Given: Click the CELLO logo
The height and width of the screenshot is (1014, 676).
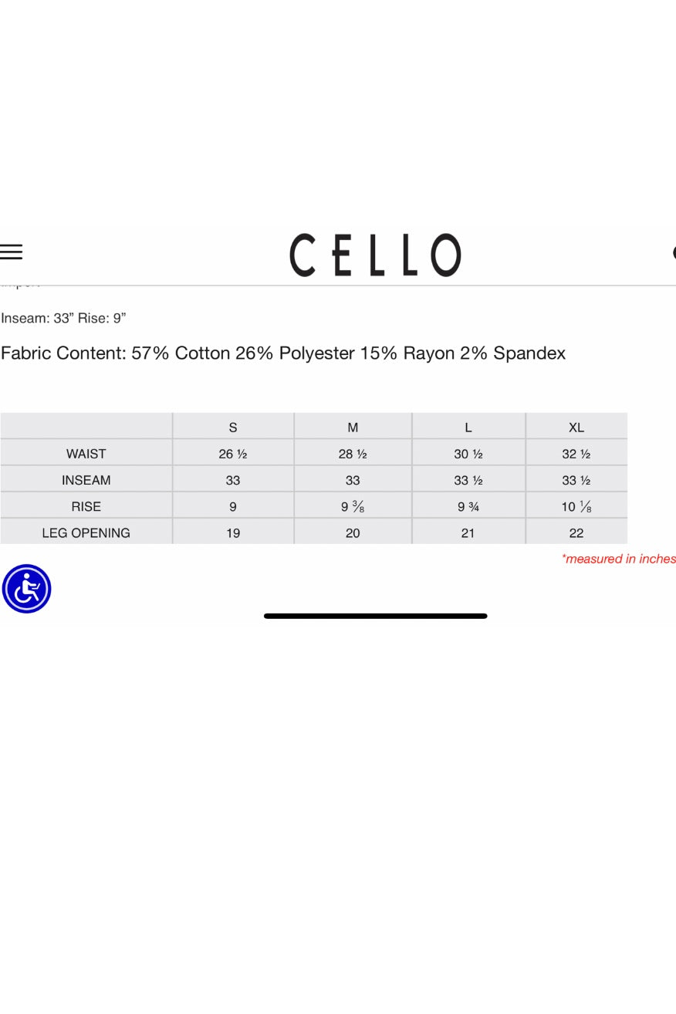Looking at the screenshot, I should point(375,255).
